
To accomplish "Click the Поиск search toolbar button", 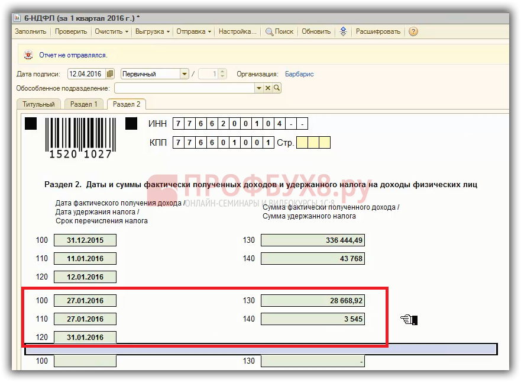I will click(279, 31).
